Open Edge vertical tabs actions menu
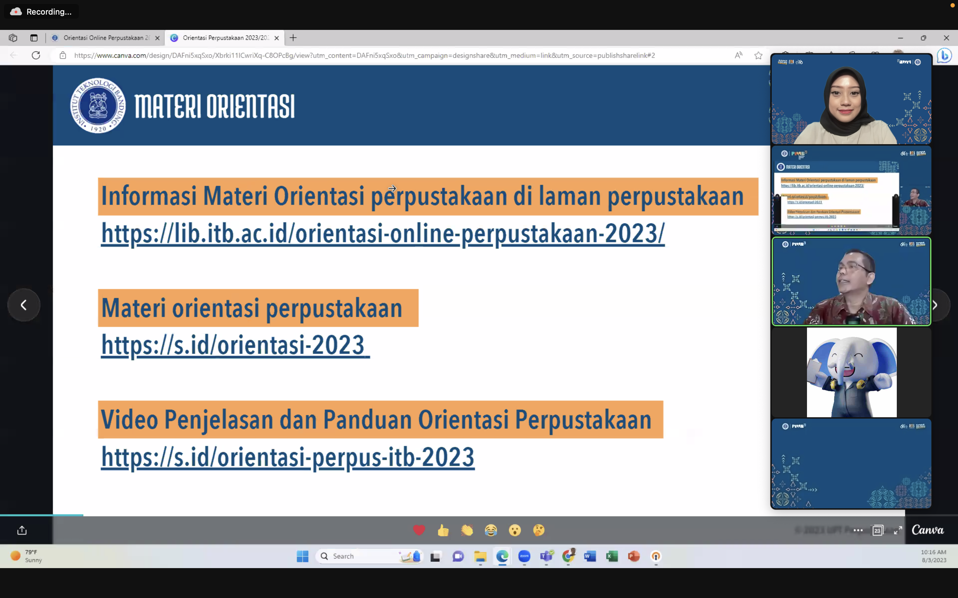The width and height of the screenshot is (958, 598). pyautogui.click(x=34, y=38)
